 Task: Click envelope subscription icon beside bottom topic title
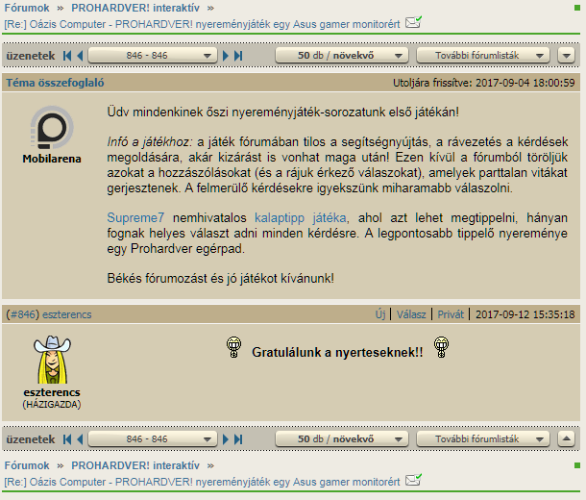(x=414, y=480)
